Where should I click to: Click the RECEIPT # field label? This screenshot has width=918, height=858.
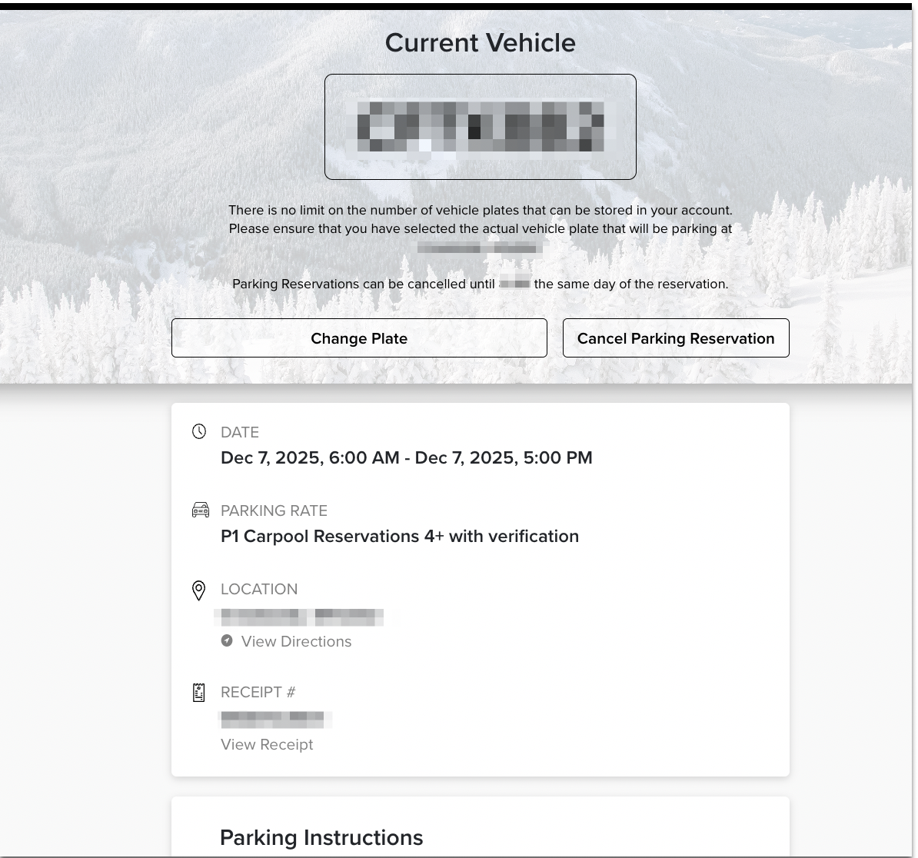pyautogui.click(x=258, y=692)
